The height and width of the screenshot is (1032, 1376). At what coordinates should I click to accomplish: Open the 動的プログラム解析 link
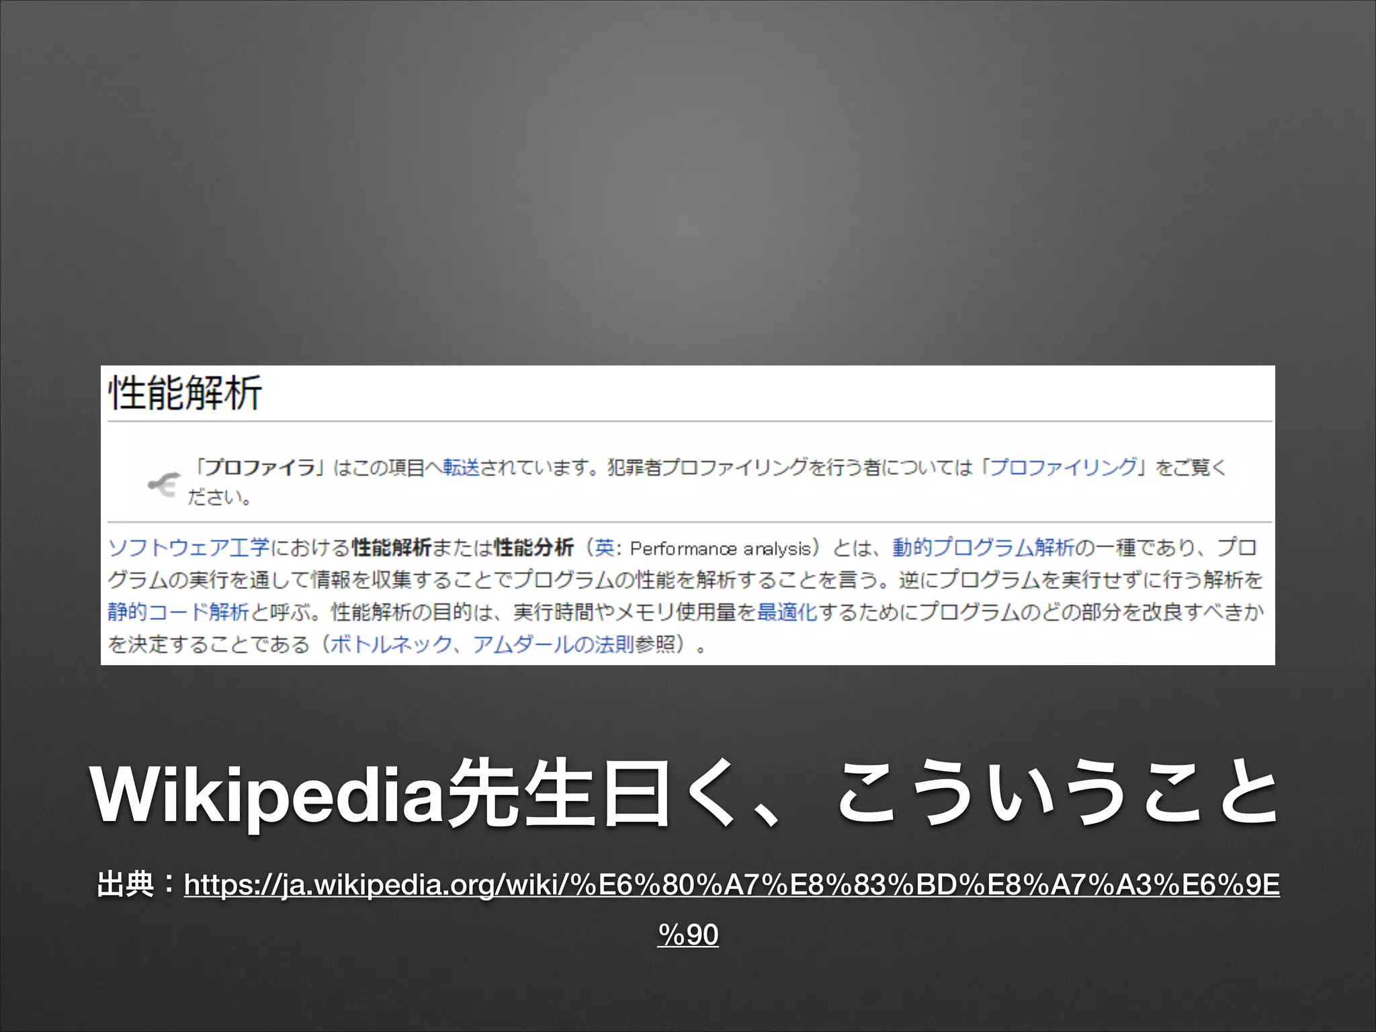pyautogui.click(x=984, y=548)
